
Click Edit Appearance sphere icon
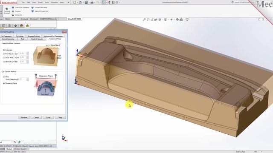coord(177,20)
